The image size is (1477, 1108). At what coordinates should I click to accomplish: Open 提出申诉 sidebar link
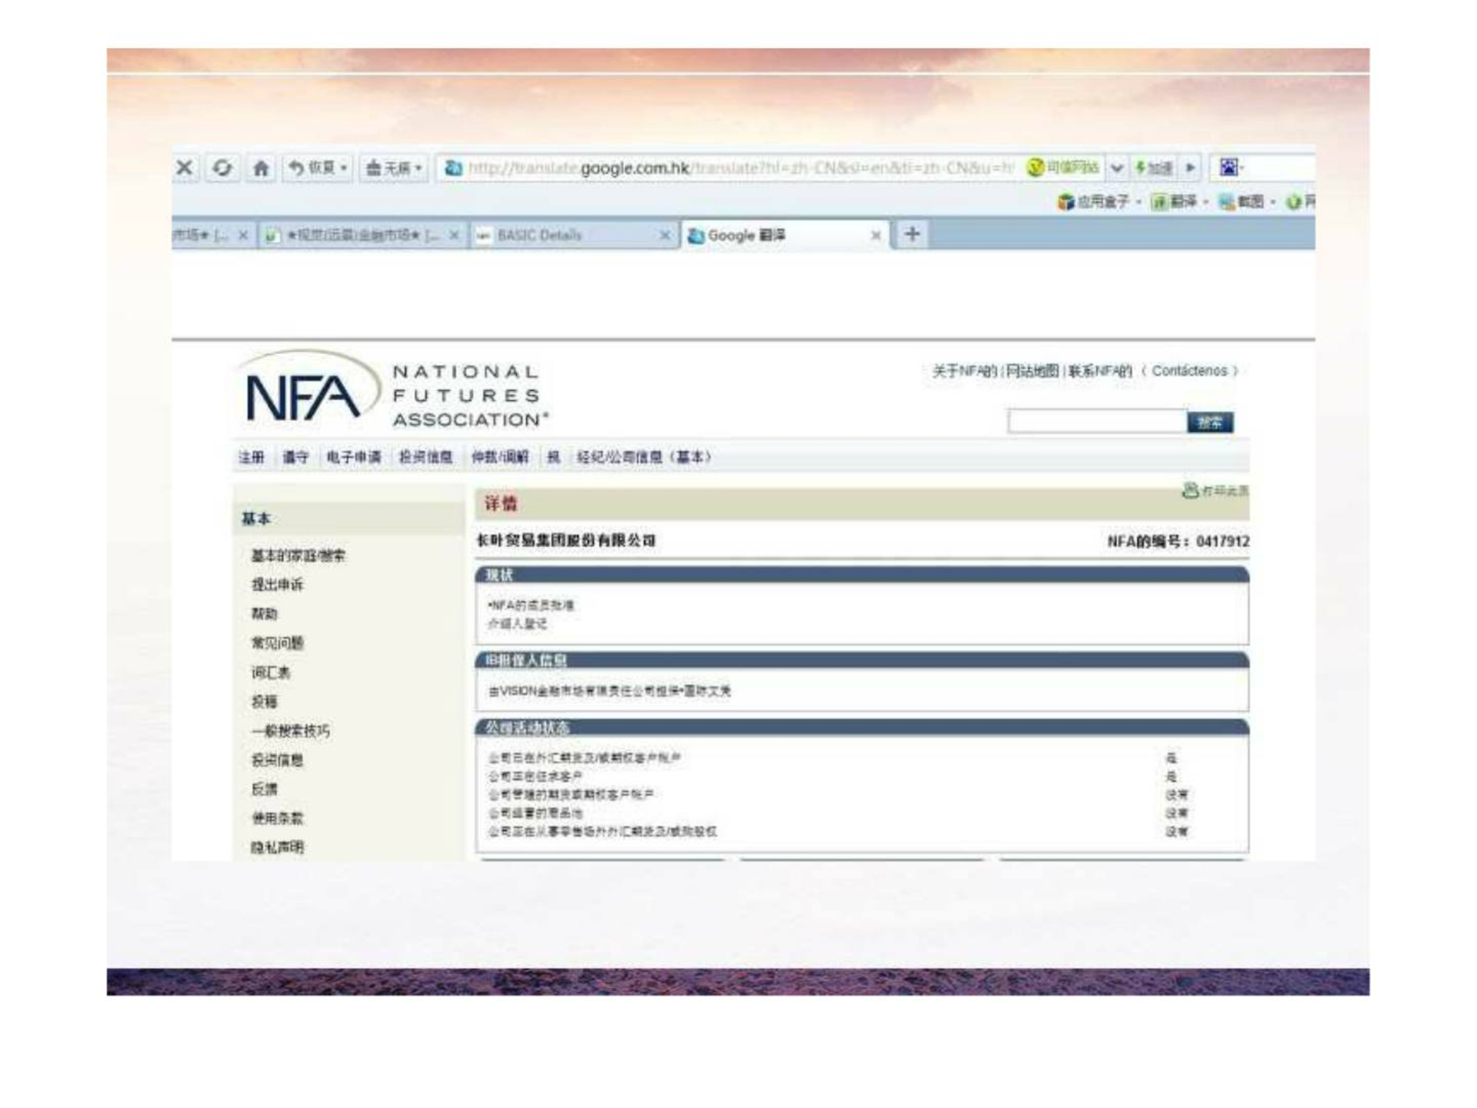278,585
